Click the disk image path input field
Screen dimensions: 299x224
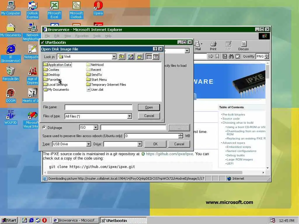coord(133,127)
